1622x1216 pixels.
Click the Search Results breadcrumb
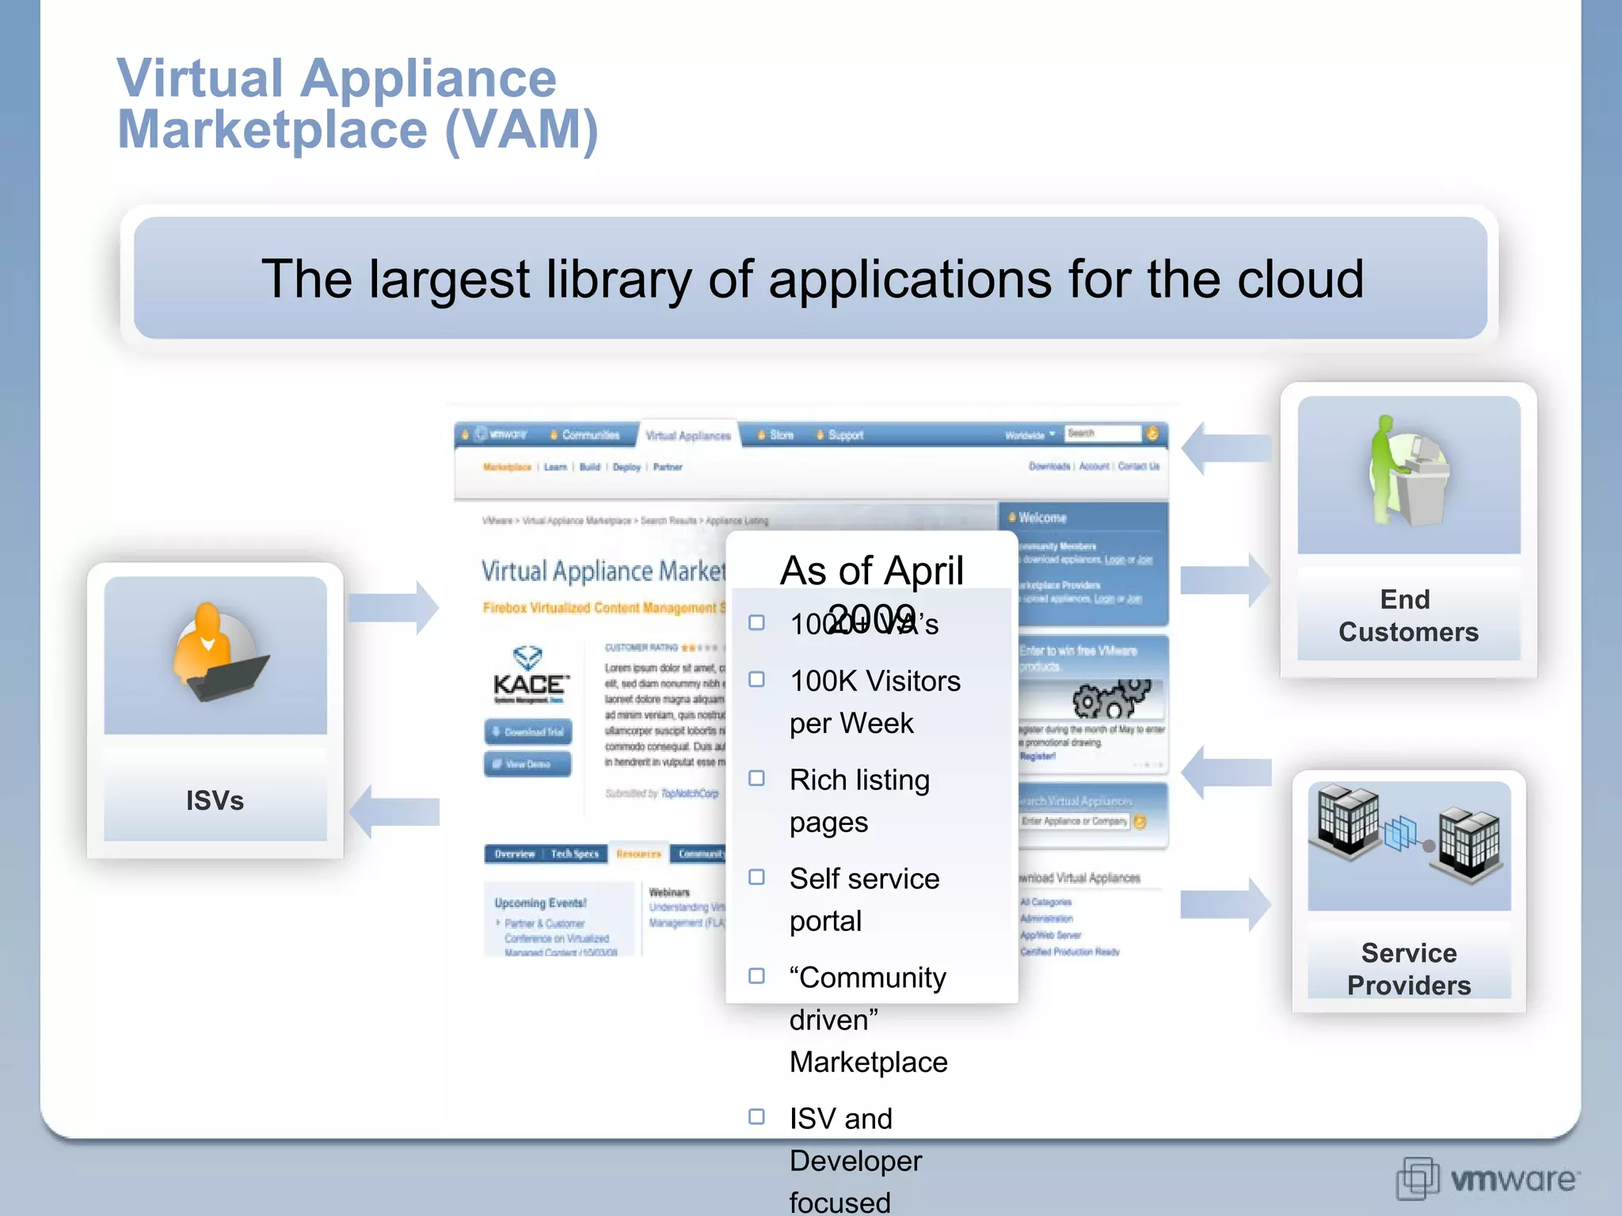[x=668, y=521]
